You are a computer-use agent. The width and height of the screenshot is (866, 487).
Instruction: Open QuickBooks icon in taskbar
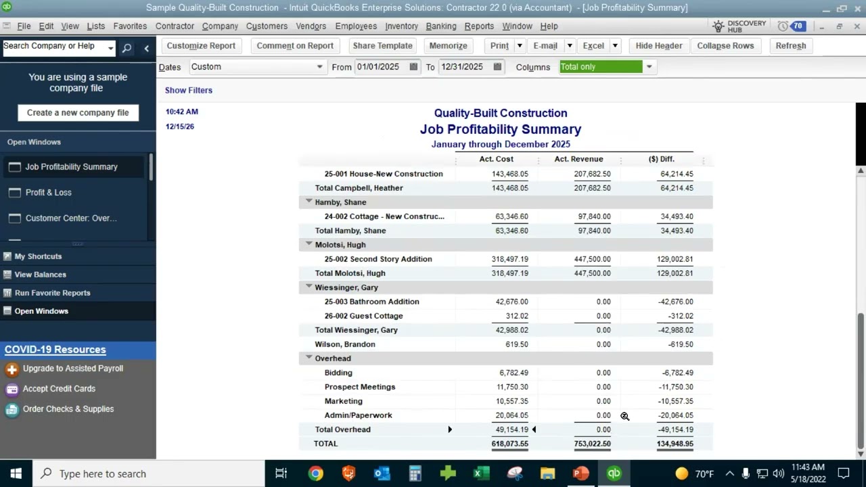pos(614,473)
